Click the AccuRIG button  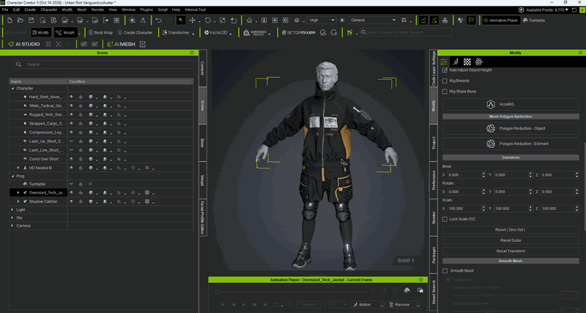click(511, 104)
